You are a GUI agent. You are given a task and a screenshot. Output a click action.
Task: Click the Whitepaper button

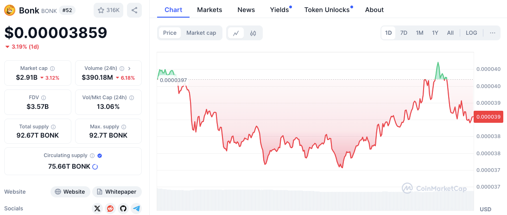click(117, 192)
